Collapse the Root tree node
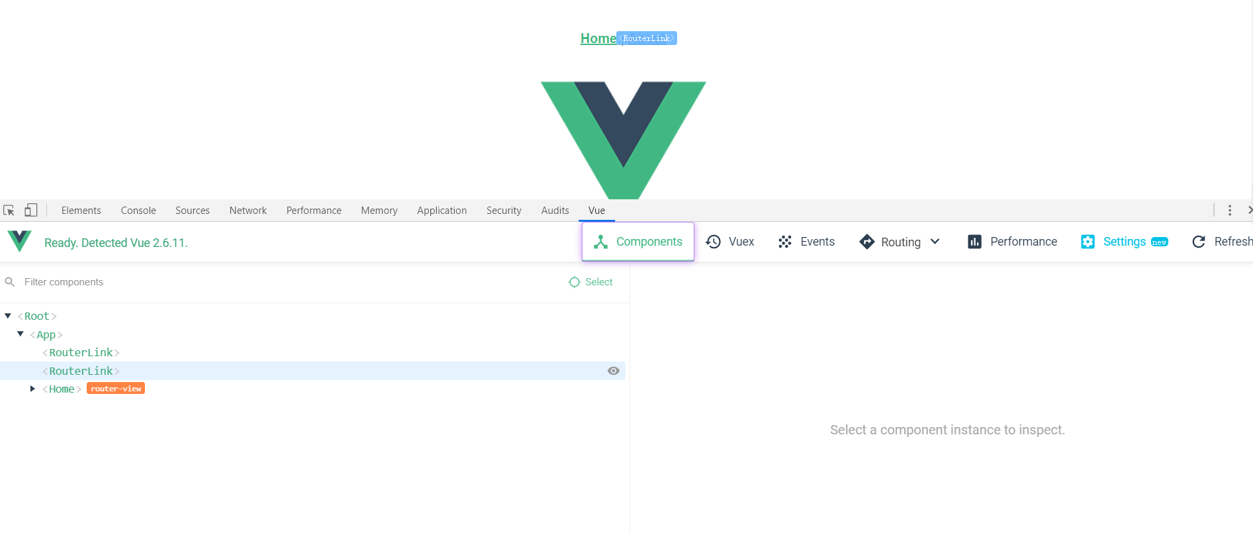The height and width of the screenshot is (533, 1253). tap(8, 316)
